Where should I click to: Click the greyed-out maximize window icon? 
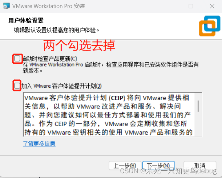(x=191, y=6)
